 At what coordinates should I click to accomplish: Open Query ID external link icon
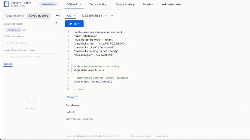[x=118, y=136]
